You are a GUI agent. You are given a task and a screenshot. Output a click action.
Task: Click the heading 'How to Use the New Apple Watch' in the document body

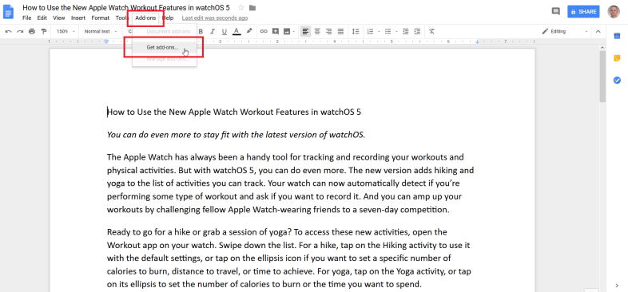234,112
